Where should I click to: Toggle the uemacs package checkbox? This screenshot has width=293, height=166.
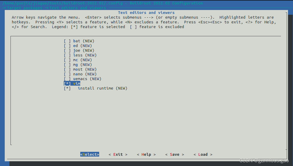tap(67, 79)
